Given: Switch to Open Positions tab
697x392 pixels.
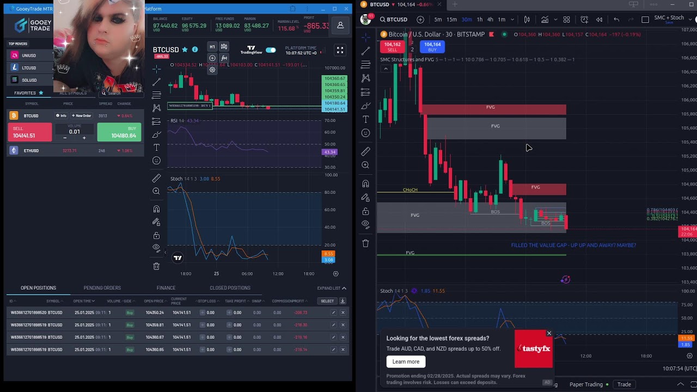Looking at the screenshot, I should pos(38,288).
